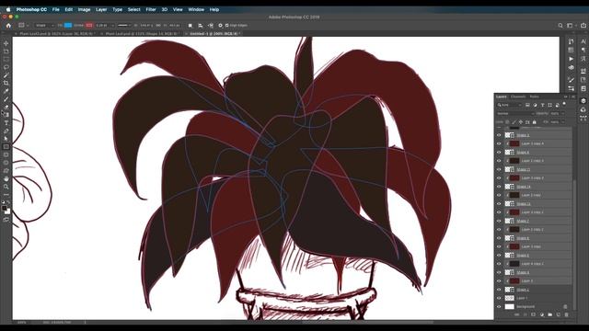Filter layers by type with T icon
This screenshot has height=331, width=589.
(x=542, y=105)
